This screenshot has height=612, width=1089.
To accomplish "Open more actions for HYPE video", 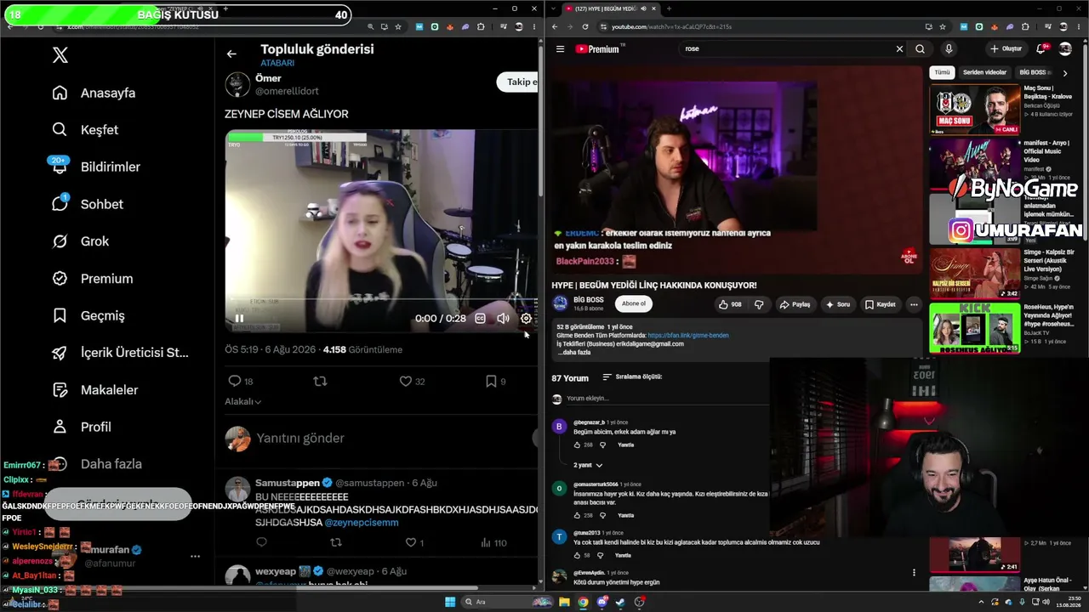I will [914, 304].
